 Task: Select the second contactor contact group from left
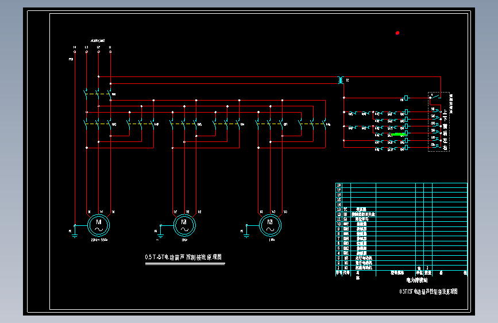pyautogui.click(x=141, y=124)
